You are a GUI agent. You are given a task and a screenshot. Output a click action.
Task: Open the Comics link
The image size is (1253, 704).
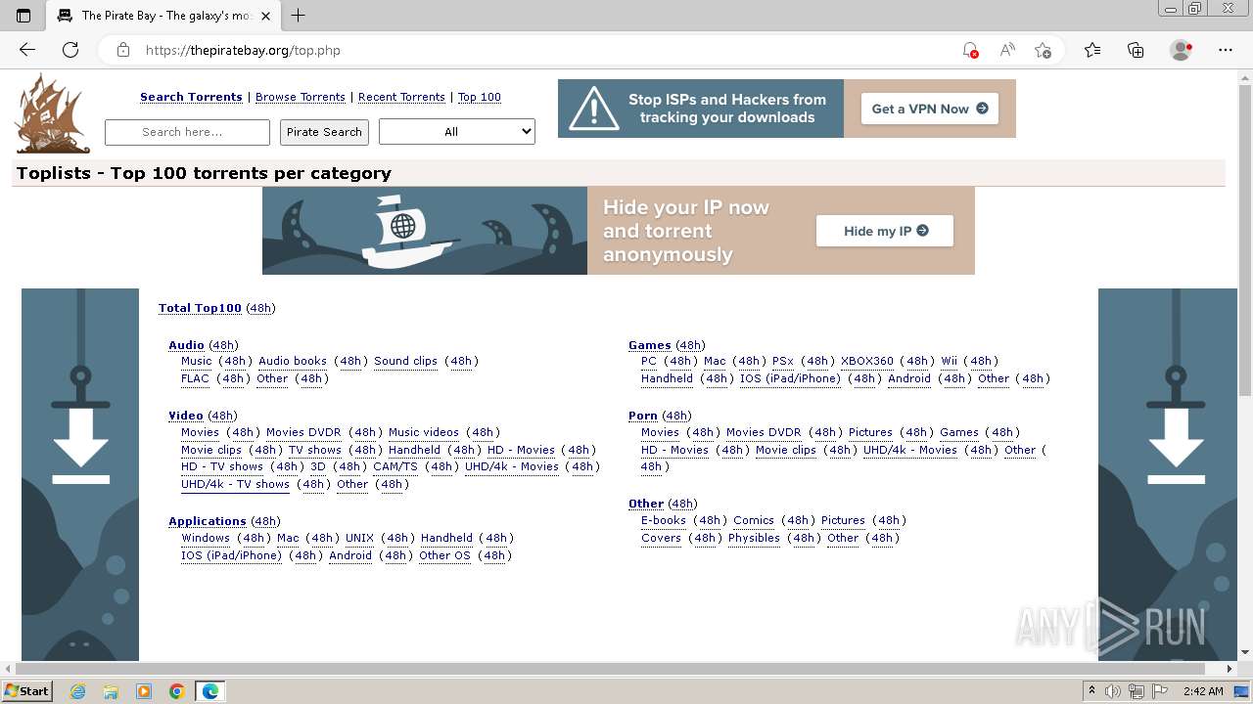[x=754, y=520]
